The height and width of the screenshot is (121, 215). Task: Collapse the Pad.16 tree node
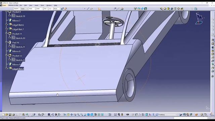coord(6,42)
